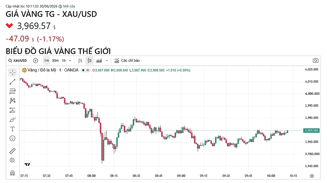The height and width of the screenshot is (183, 327).
Task: Toggle the candlestick chart style
Action: pyautogui.click(x=89, y=60)
